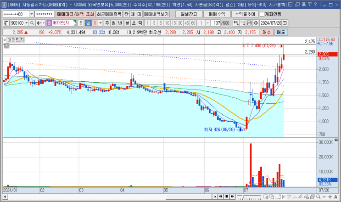Click the speaker sound alert icon
This screenshot has height=202, width=341.
[x=39, y=23]
